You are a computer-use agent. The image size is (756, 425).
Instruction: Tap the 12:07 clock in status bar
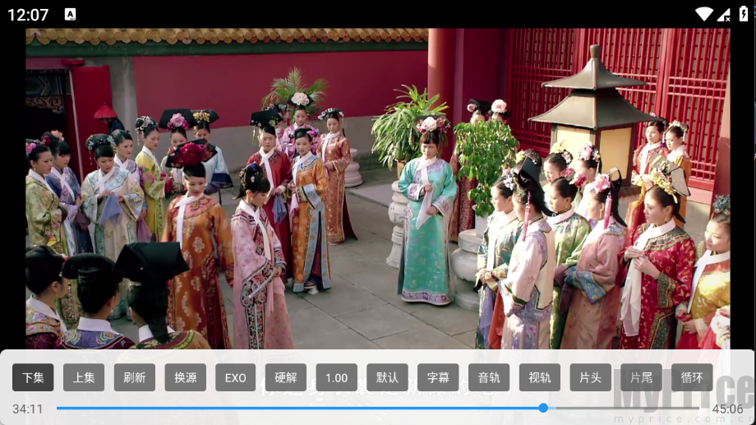[28, 15]
